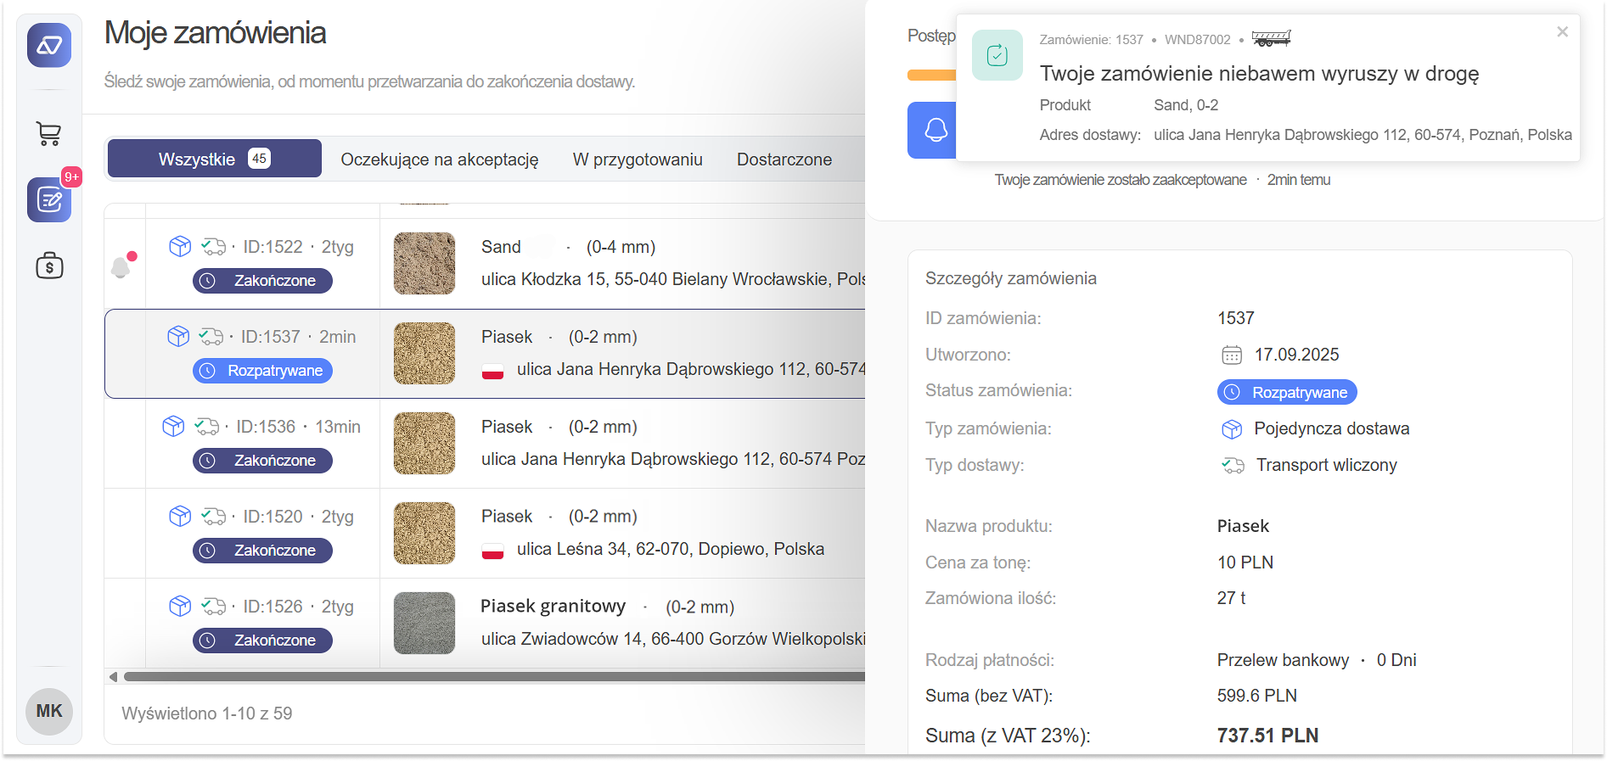Click the blue notification bell button
This screenshot has width=1607, height=761.
pos(934,130)
